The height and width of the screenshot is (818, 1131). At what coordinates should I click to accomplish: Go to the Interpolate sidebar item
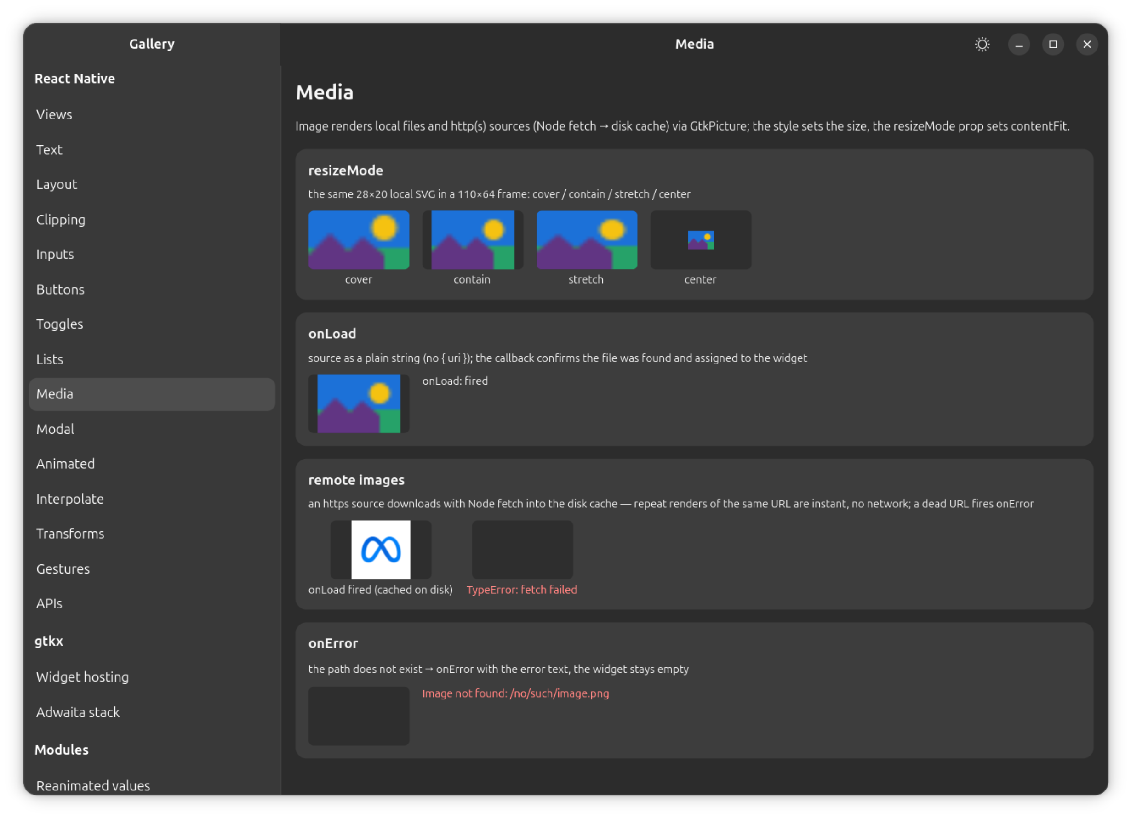(152, 499)
